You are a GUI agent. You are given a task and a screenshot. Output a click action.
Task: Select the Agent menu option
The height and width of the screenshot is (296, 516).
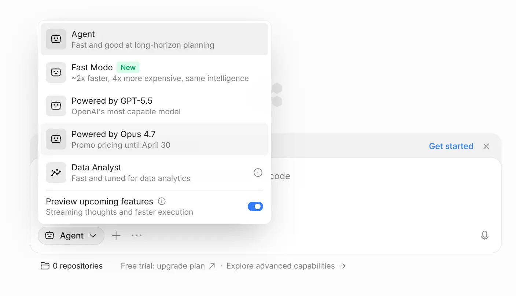pyautogui.click(x=154, y=39)
